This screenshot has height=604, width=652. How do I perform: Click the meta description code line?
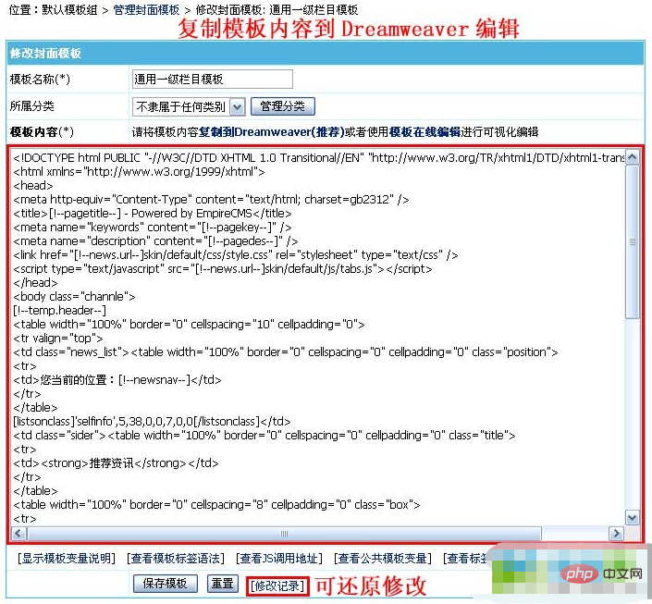[x=155, y=240]
